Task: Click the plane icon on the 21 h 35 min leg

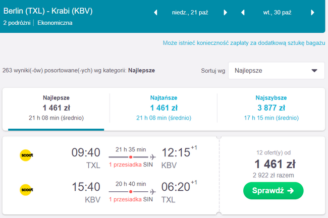Action: point(153,157)
